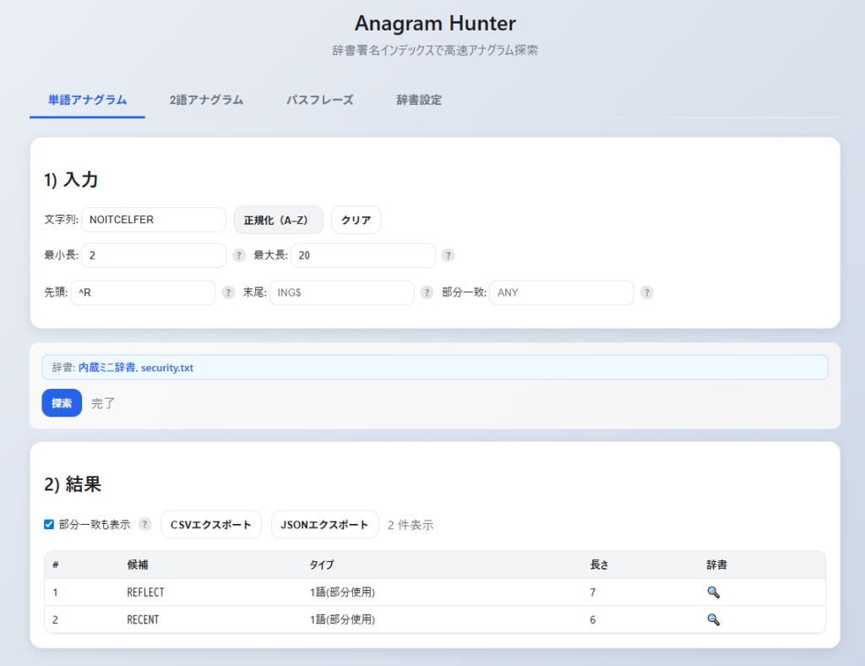Viewport: 865px width, 666px height.
Task: Click the 正規化 (A–Z) button
Action: [x=278, y=220]
